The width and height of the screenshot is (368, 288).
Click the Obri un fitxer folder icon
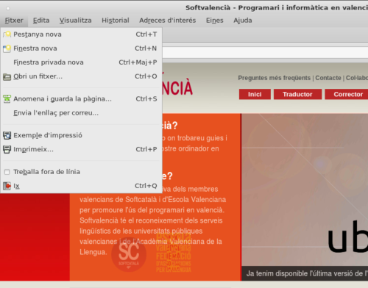(7, 76)
